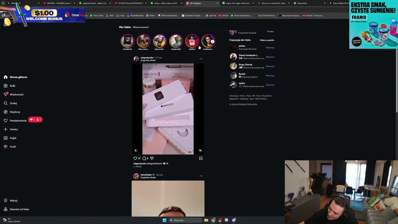Open File Explorer from taskbar
Image resolution: width=398 pixels, height=224 pixels.
coord(206,220)
